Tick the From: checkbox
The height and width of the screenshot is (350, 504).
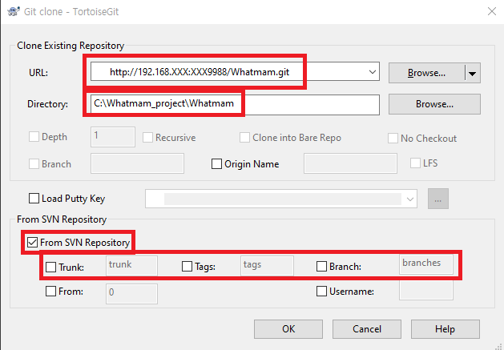tap(50, 292)
